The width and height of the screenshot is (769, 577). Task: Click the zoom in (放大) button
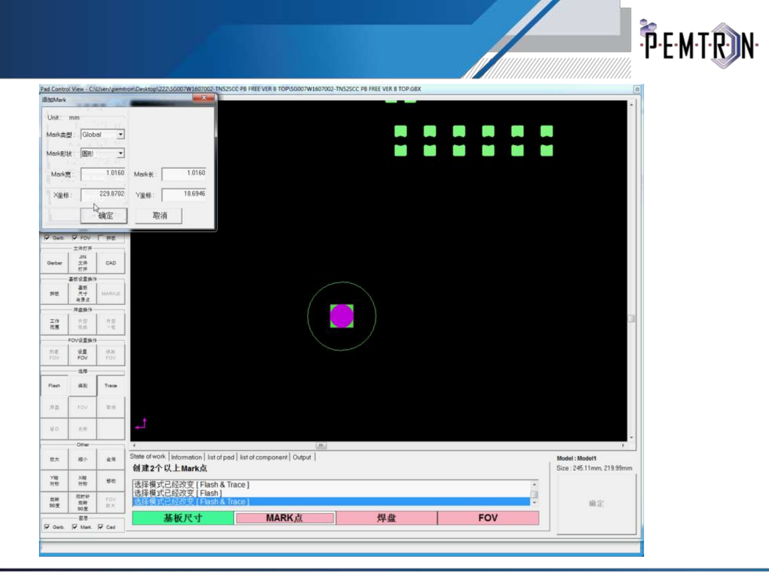(x=54, y=459)
